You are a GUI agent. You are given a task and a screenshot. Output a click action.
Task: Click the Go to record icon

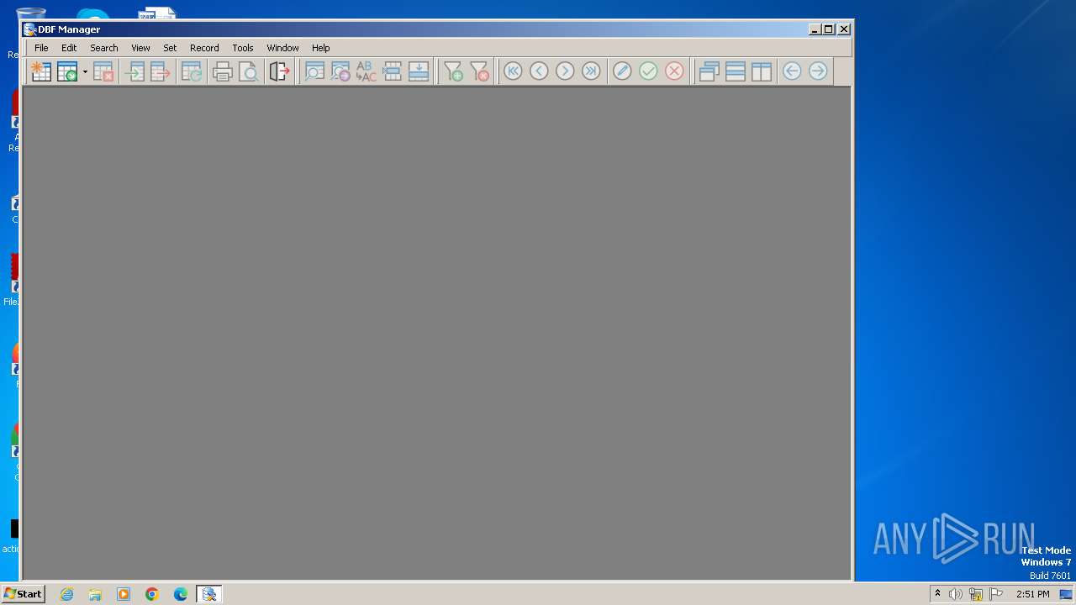[x=393, y=71]
